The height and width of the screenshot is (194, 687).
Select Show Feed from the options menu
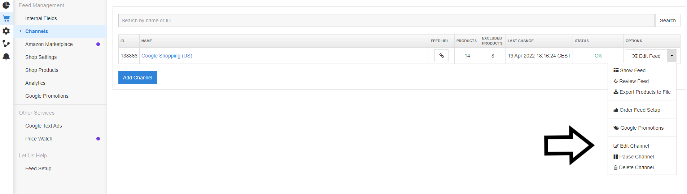633,70
